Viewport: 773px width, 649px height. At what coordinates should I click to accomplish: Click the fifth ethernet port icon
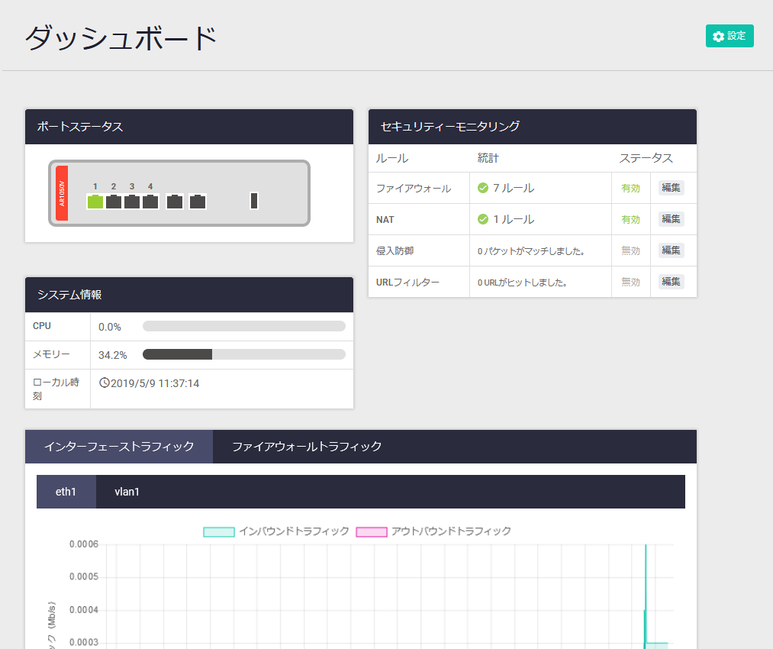(175, 202)
